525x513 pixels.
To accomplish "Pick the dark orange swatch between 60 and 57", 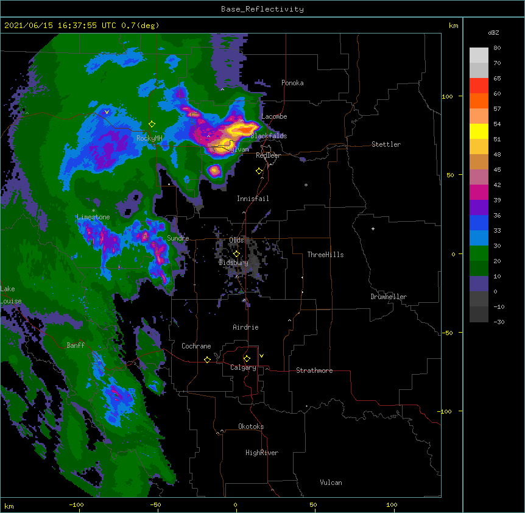I will pyautogui.click(x=479, y=101).
